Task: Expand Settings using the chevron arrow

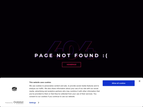Action: point(38,103)
